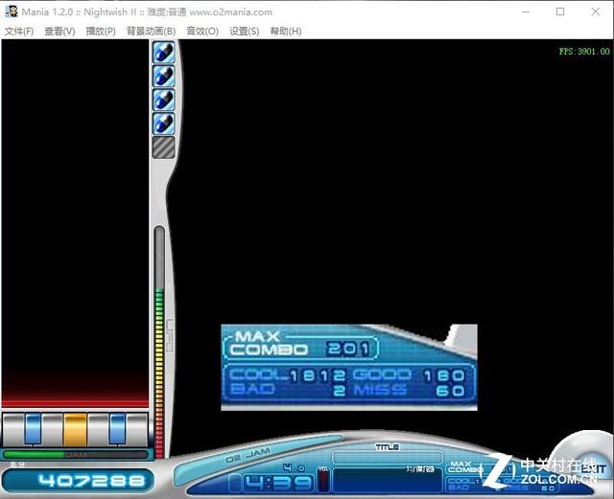Open the 设置(S) menu
The height and width of the screenshot is (499, 614).
pyautogui.click(x=245, y=31)
